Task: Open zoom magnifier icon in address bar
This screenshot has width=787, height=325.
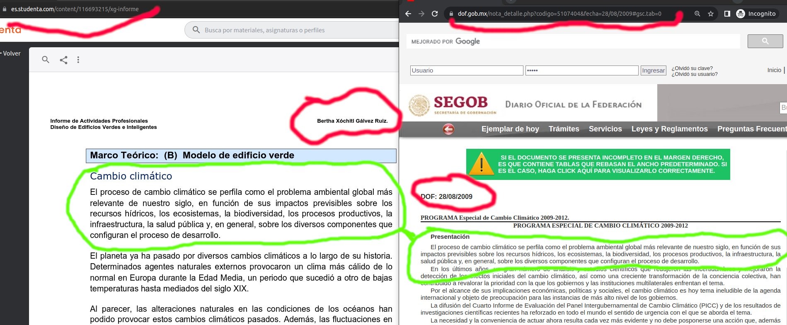Action: tap(697, 14)
